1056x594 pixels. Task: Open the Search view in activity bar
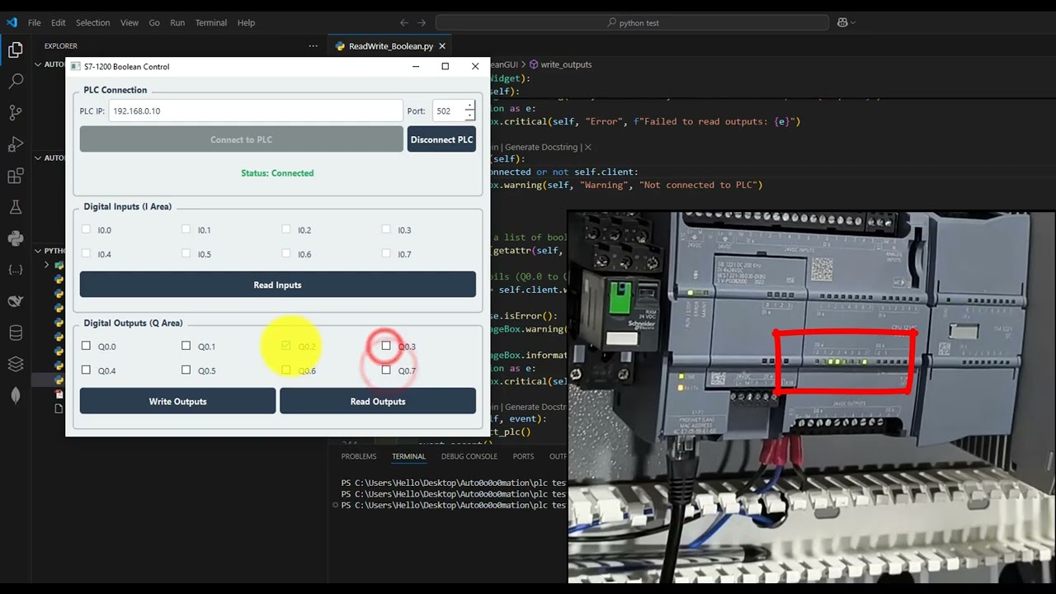point(15,82)
